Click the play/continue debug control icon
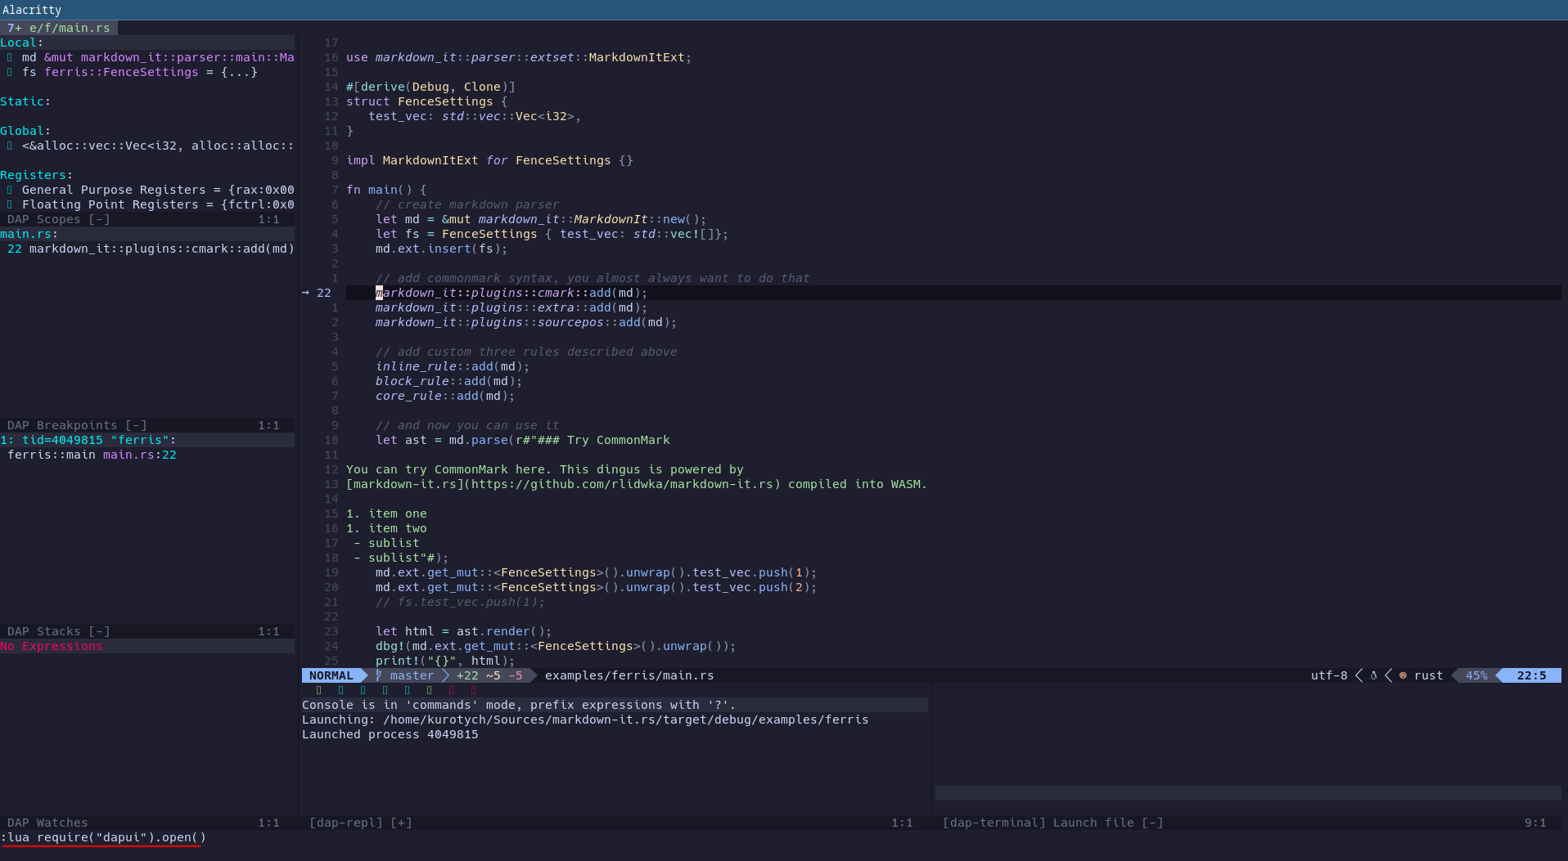 pos(319,690)
